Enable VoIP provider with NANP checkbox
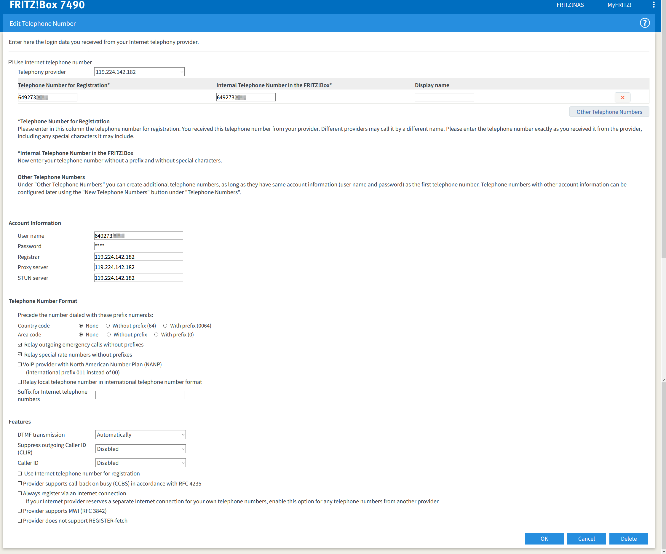Screen dimensions: 666x554 [20, 365]
